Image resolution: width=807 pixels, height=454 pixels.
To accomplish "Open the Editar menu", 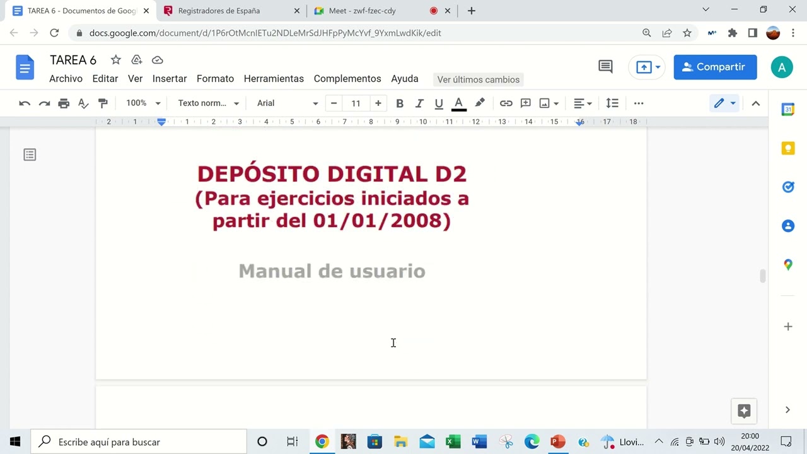I will 105,79.
